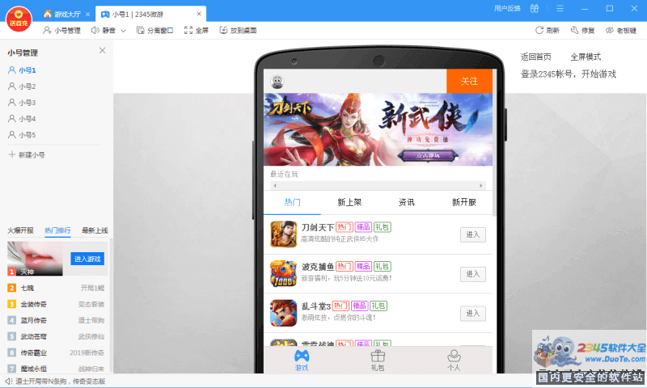647x388 pixels.
Task: Click the 精品 tag next to 波克捕鱼
Action: tap(363, 267)
